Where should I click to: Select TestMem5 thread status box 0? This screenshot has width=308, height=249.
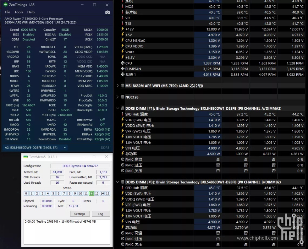click(26, 193)
